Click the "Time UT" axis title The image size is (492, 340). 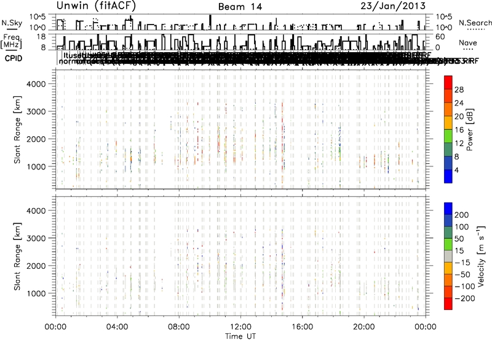pos(240,336)
